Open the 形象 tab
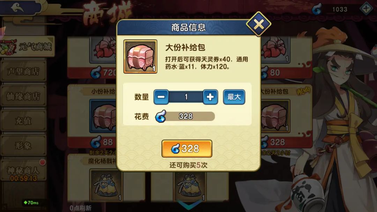 23,145
